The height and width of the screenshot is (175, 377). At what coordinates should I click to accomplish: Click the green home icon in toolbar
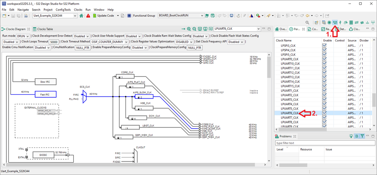pyautogui.click(x=81, y=16)
